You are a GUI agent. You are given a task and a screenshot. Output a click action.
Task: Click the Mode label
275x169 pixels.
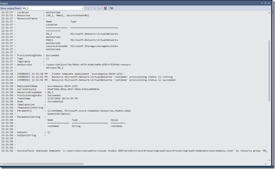point(20,102)
